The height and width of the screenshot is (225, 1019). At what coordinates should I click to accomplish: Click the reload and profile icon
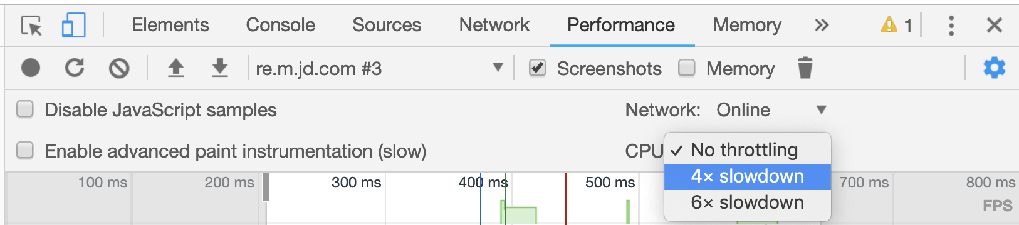tap(75, 67)
